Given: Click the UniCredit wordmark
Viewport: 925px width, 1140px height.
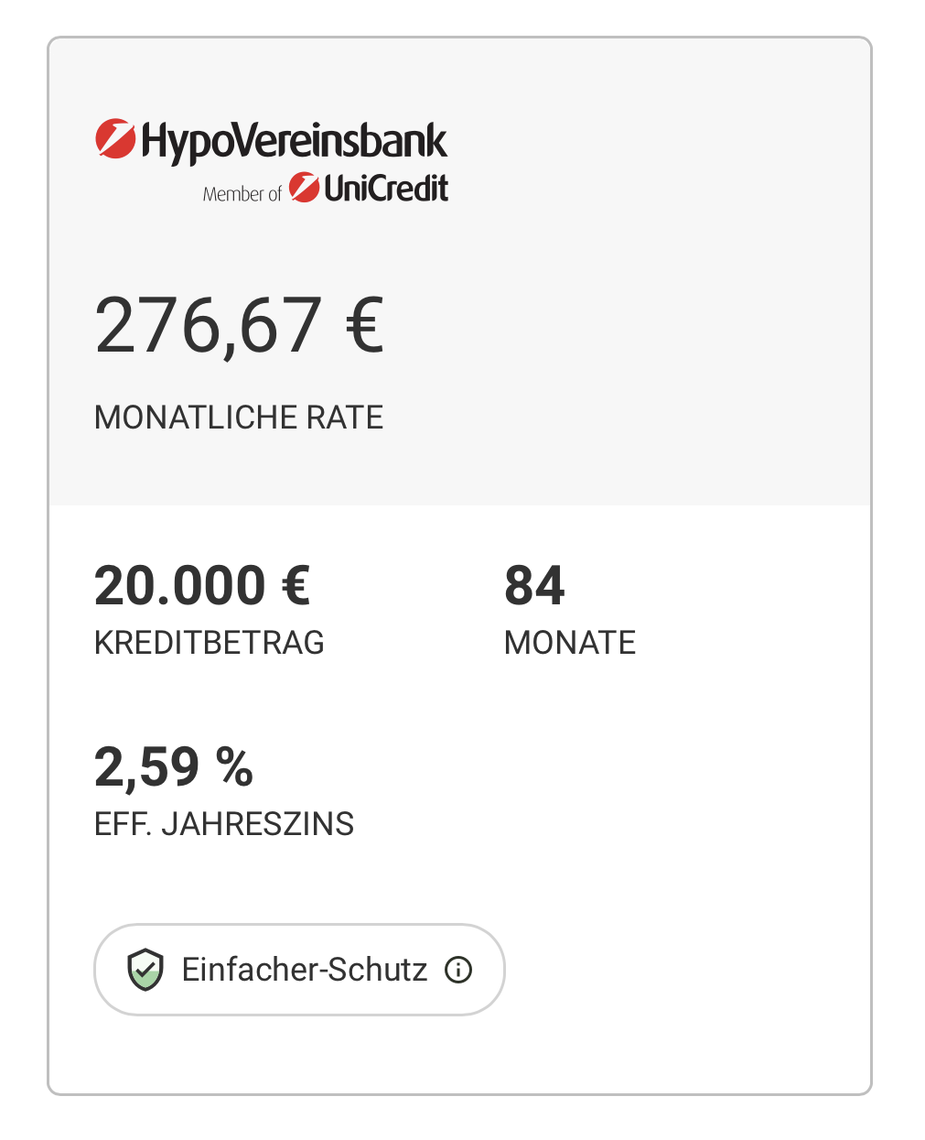Looking at the screenshot, I should (x=387, y=188).
